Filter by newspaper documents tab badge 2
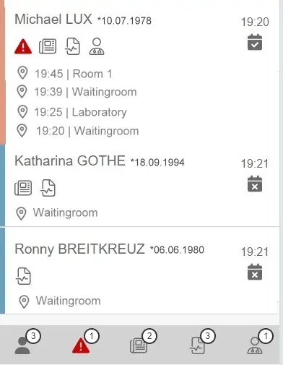This screenshot has height=365, width=283. pyautogui.click(x=143, y=342)
